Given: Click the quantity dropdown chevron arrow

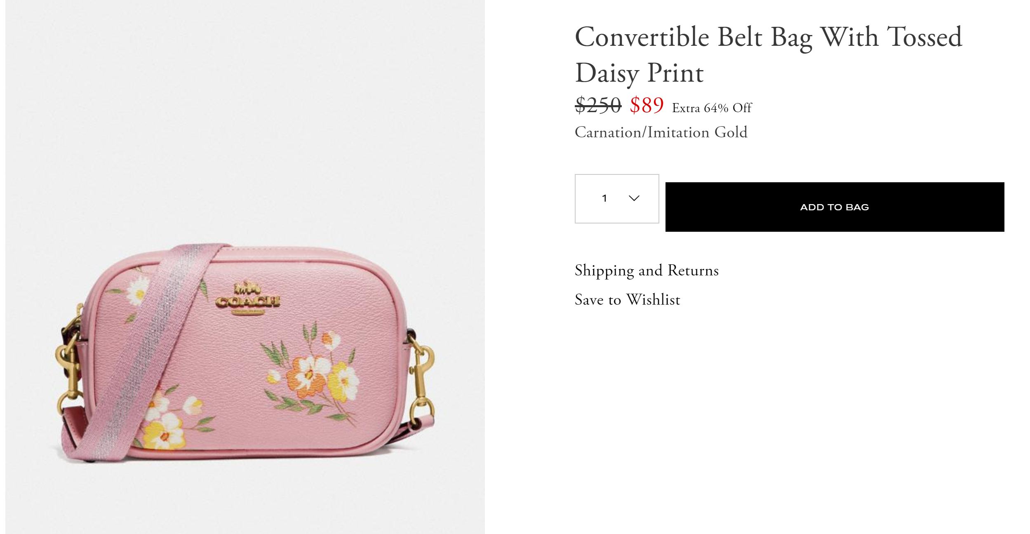Looking at the screenshot, I should click(634, 198).
